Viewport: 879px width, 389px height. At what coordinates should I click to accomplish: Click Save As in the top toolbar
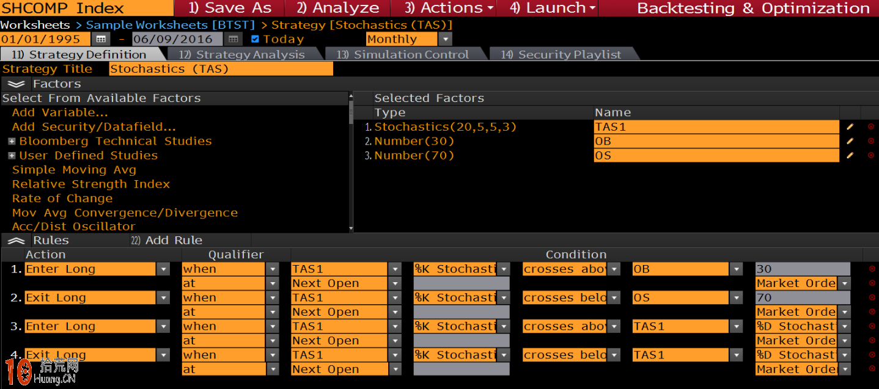coord(230,8)
